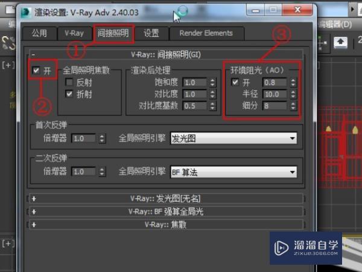Enable 反射 GI caustics checkbox
The image size is (362, 272).
click(69, 82)
